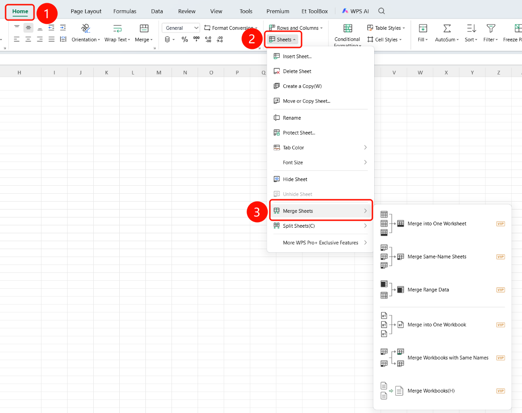Collapse the Sheets dropdown button
The height and width of the screenshot is (413, 522).
tap(283, 40)
